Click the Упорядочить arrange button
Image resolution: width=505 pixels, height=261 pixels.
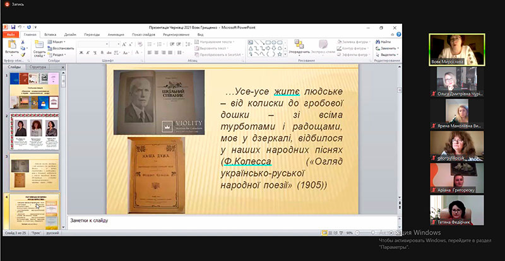(299, 47)
